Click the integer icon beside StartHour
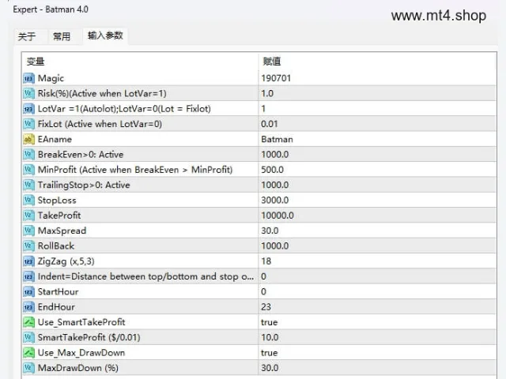Viewport: 506px width, 379px height. point(28,292)
